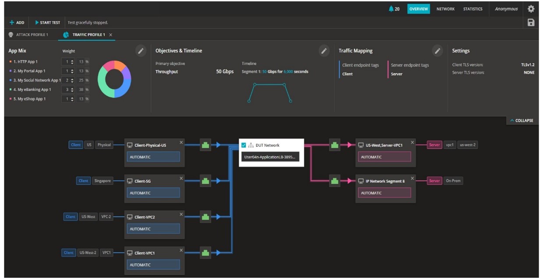Toggle the DUT Network checkbox
540x280 pixels.
pyautogui.click(x=244, y=145)
